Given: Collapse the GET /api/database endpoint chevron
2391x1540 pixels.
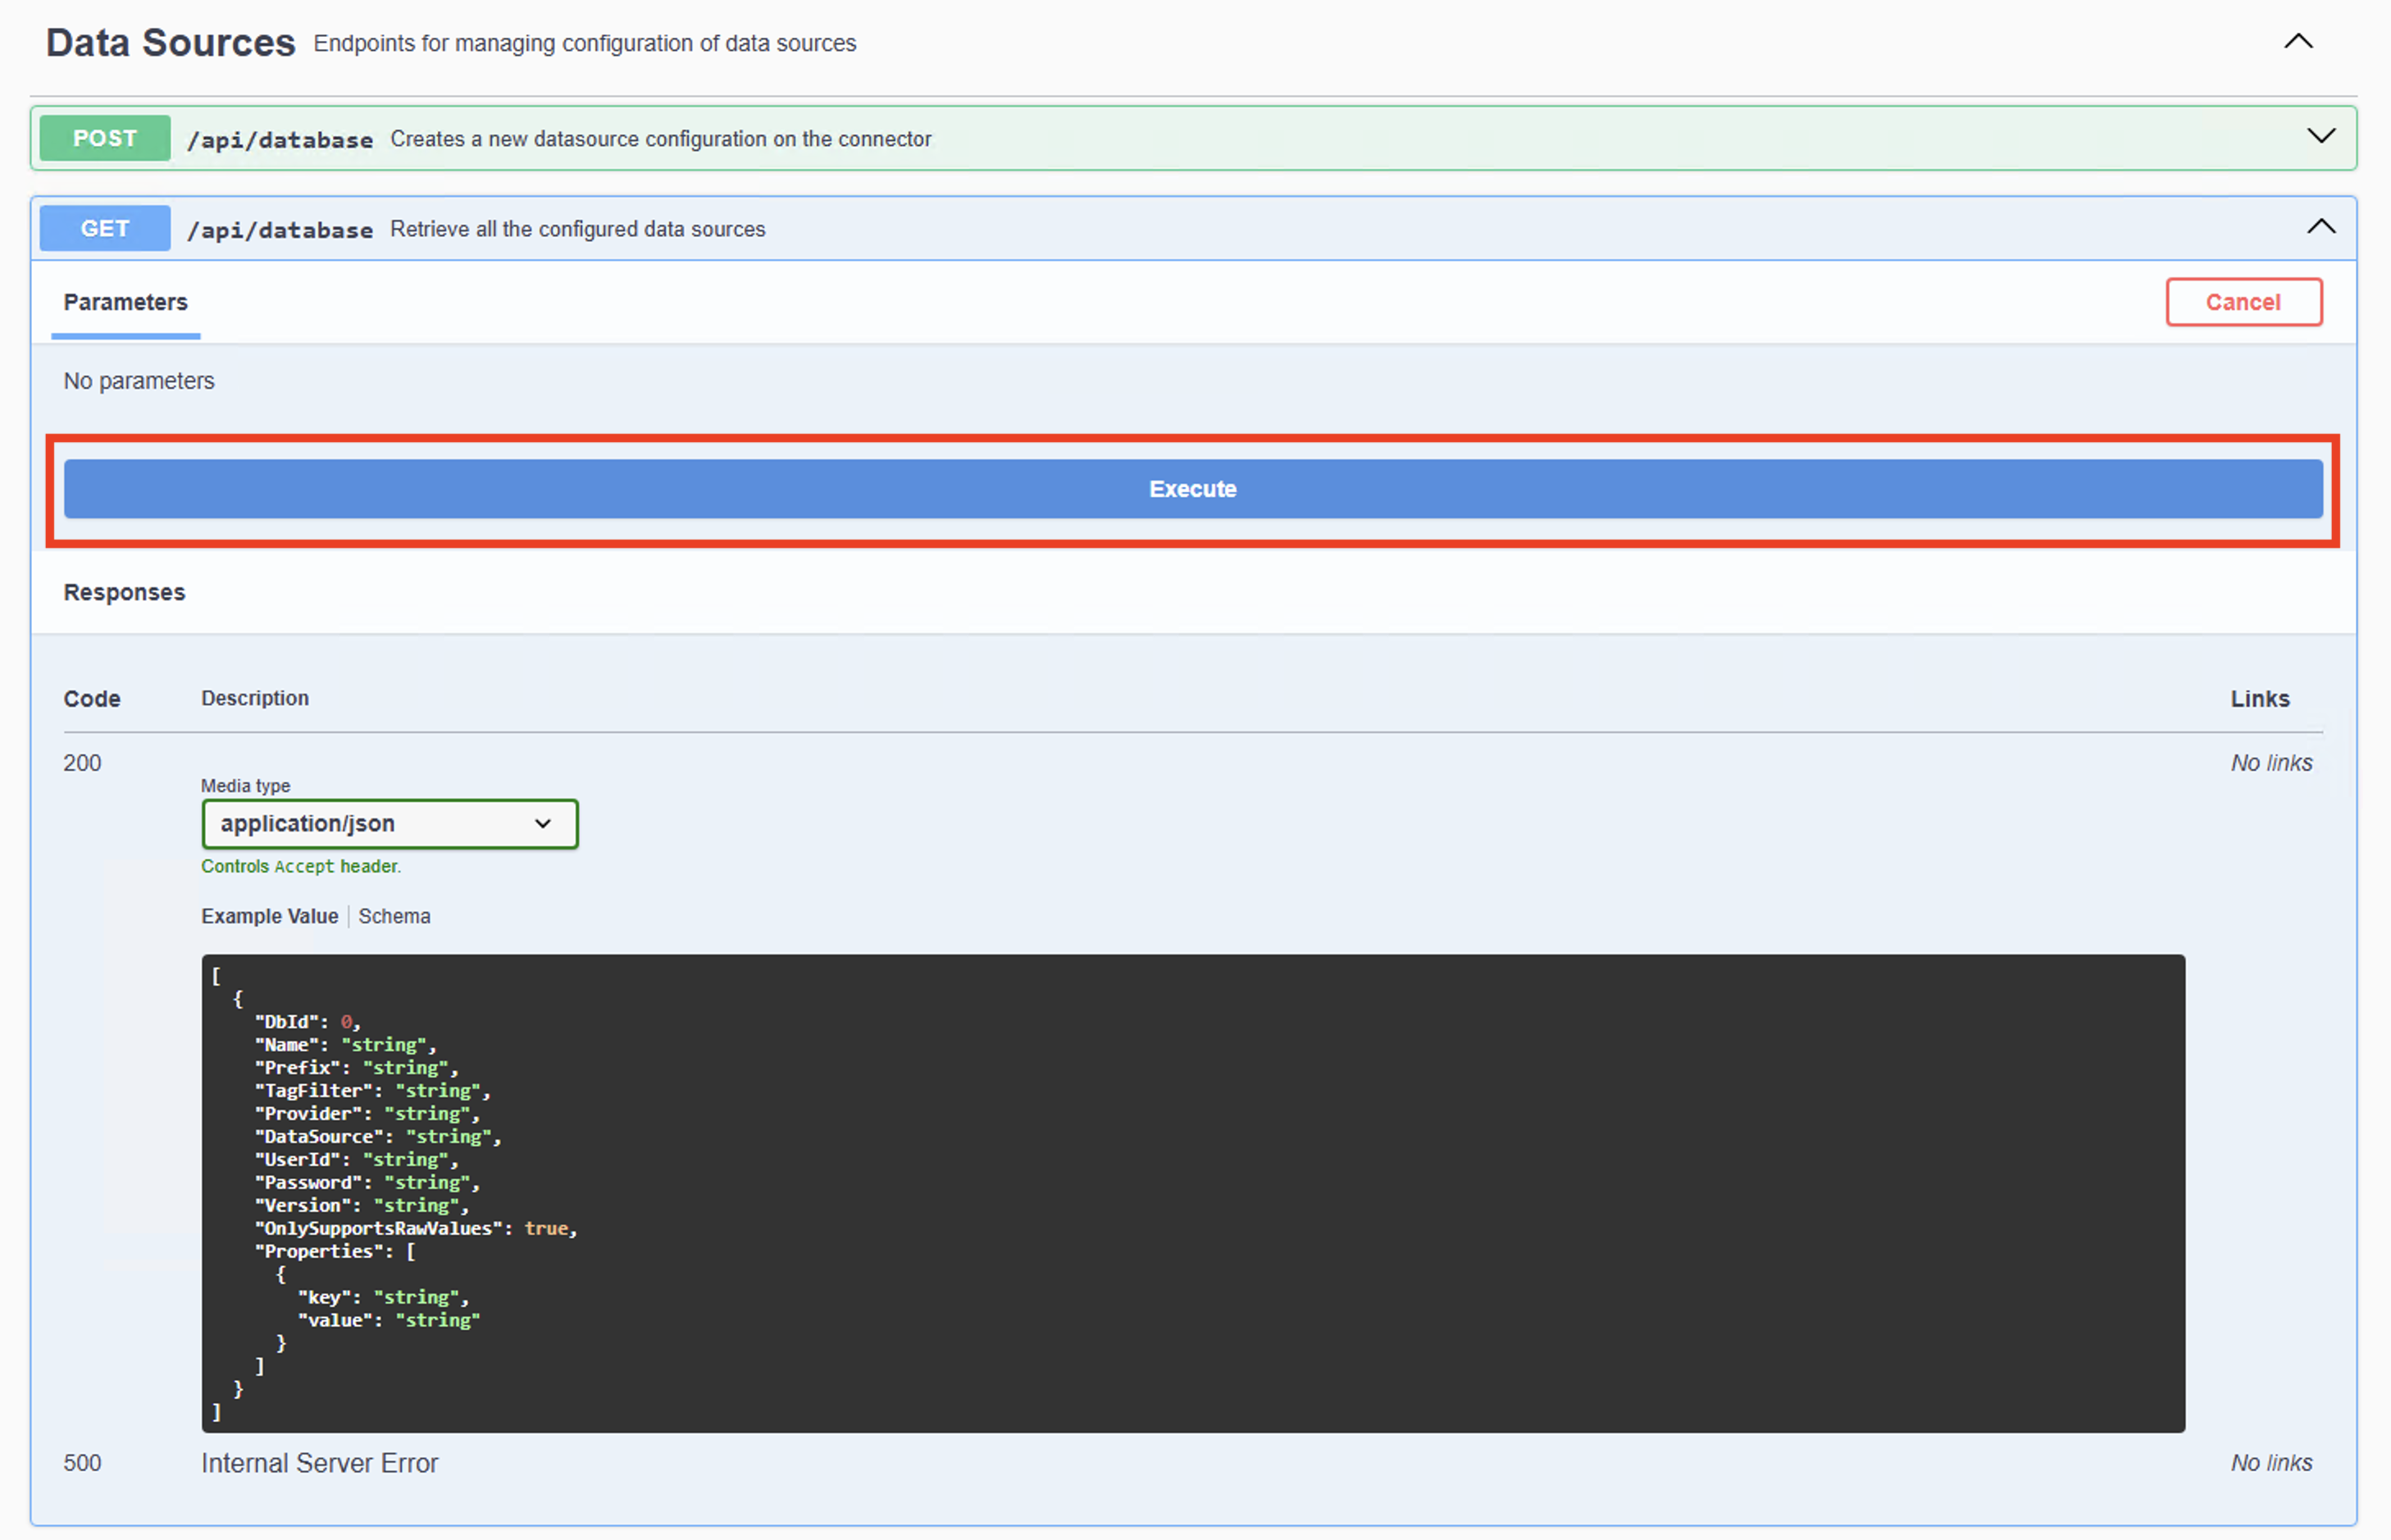Looking at the screenshot, I should [2320, 227].
